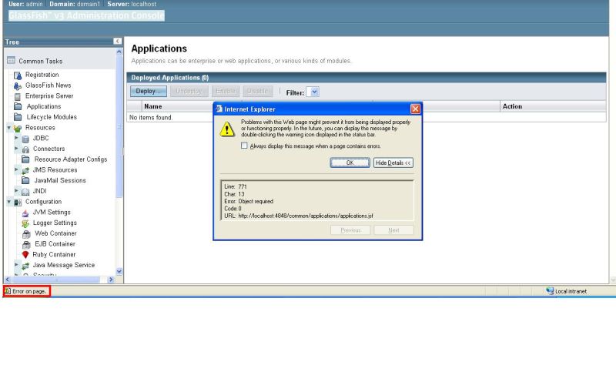Collapse the Tree panel with arrow button
Screen dimensions: 616x372
point(118,42)
